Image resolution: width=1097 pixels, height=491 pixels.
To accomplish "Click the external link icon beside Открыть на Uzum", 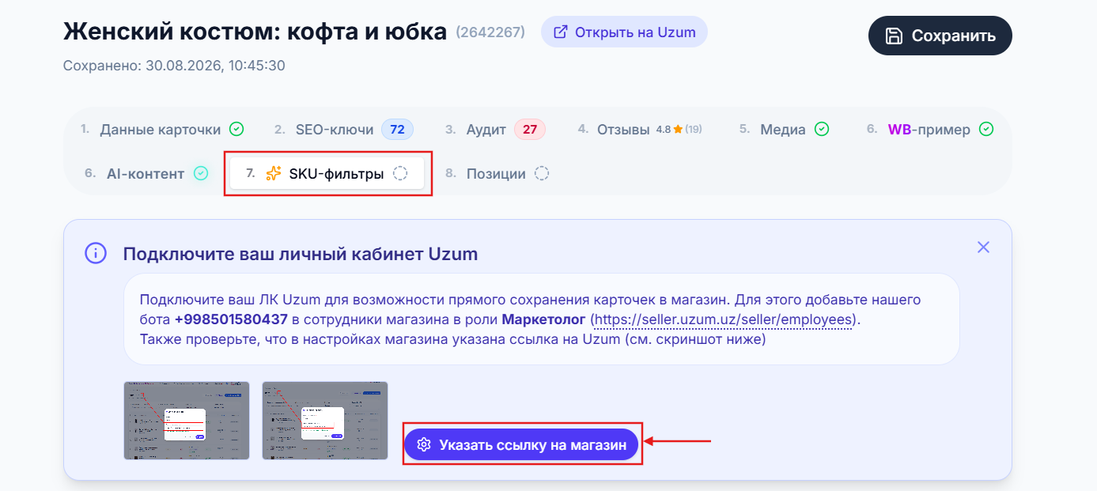I will coord(561,32).
